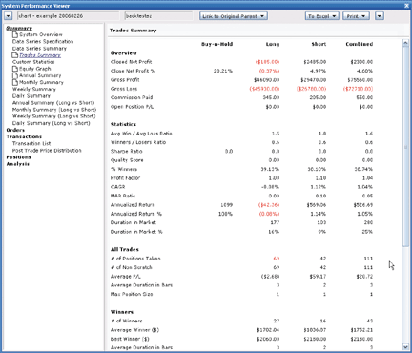The image size is (412, 353).
Task: Open the Trades Summary link
Action: click(x=40, y=55)
